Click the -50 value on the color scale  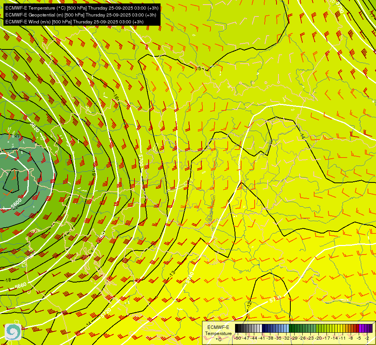tap(238, 338)
